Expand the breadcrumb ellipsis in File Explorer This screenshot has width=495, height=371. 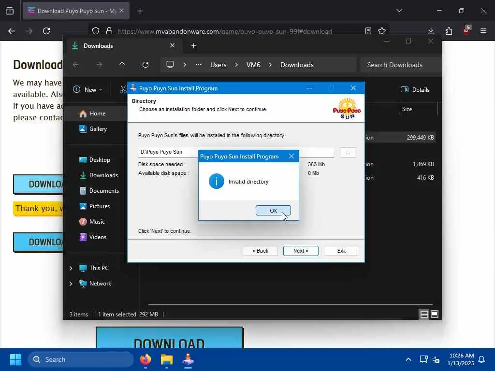point(199,64)
